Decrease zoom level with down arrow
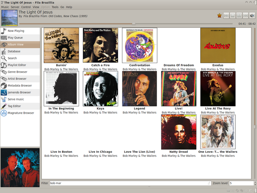Screen dimensions: 257x193 pos(255,184)
